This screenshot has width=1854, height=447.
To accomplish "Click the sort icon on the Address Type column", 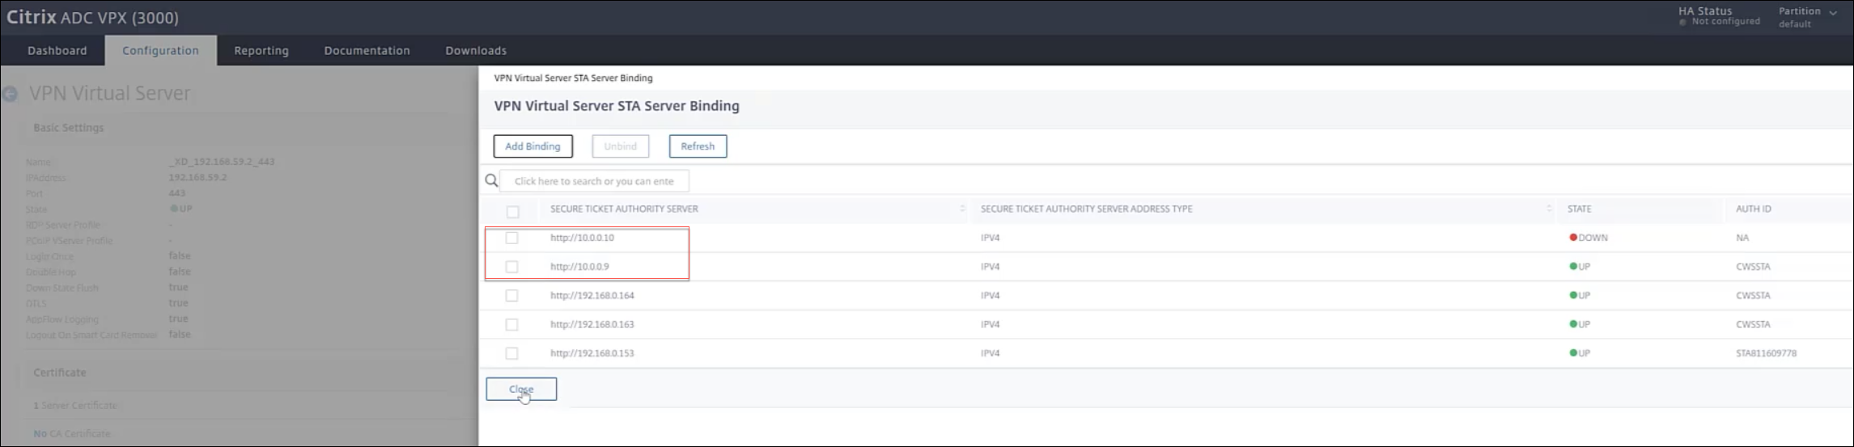I will pos(1549,209).
